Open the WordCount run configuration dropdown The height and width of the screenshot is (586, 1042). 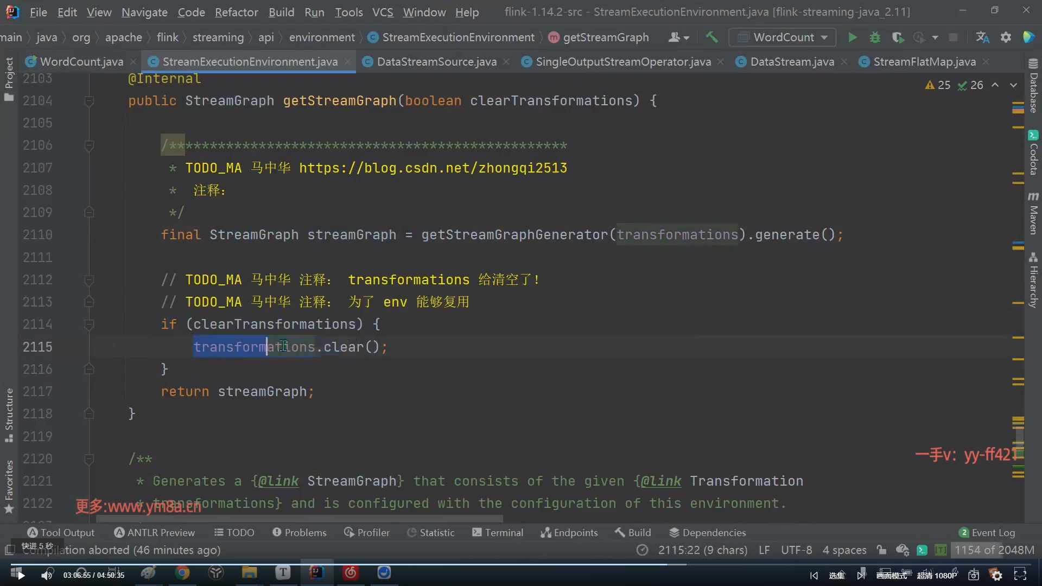(x=783, y=37)
